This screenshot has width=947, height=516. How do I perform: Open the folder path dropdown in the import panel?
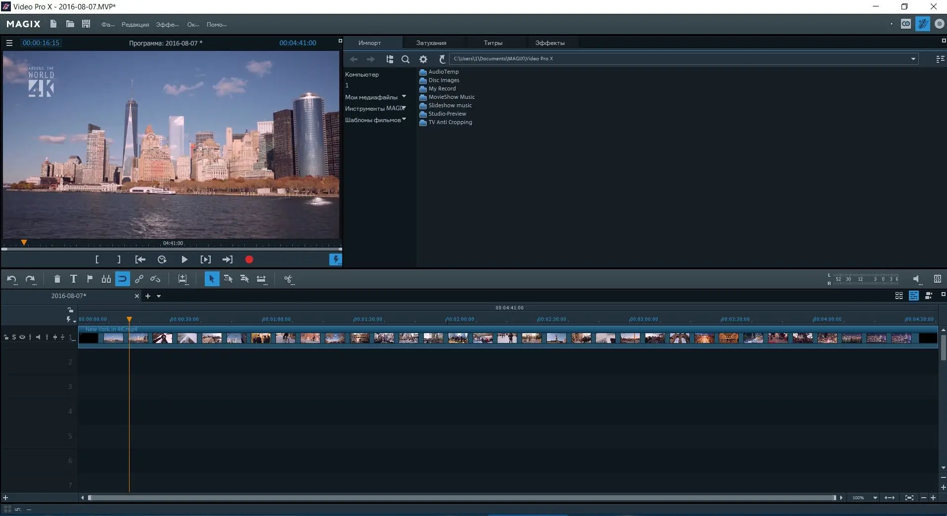(x=913, y=58)
